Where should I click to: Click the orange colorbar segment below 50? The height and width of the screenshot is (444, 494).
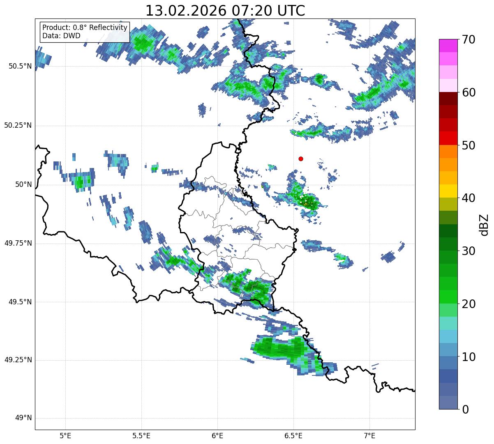click(x=448, y=152)
